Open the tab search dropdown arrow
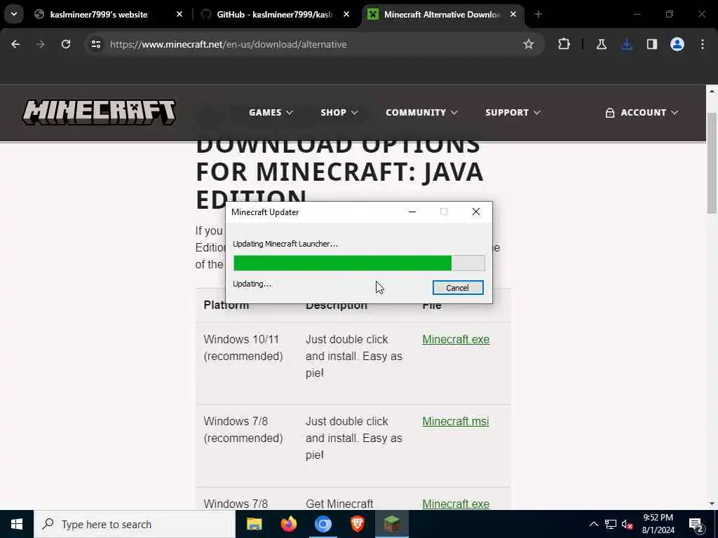Viewport: 718px width, 538px height. point(14,14)
